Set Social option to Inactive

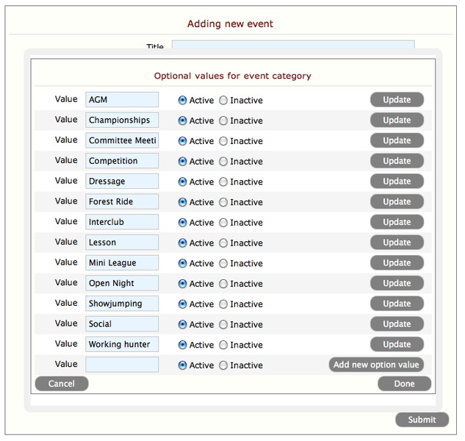[x=223, y=325]
